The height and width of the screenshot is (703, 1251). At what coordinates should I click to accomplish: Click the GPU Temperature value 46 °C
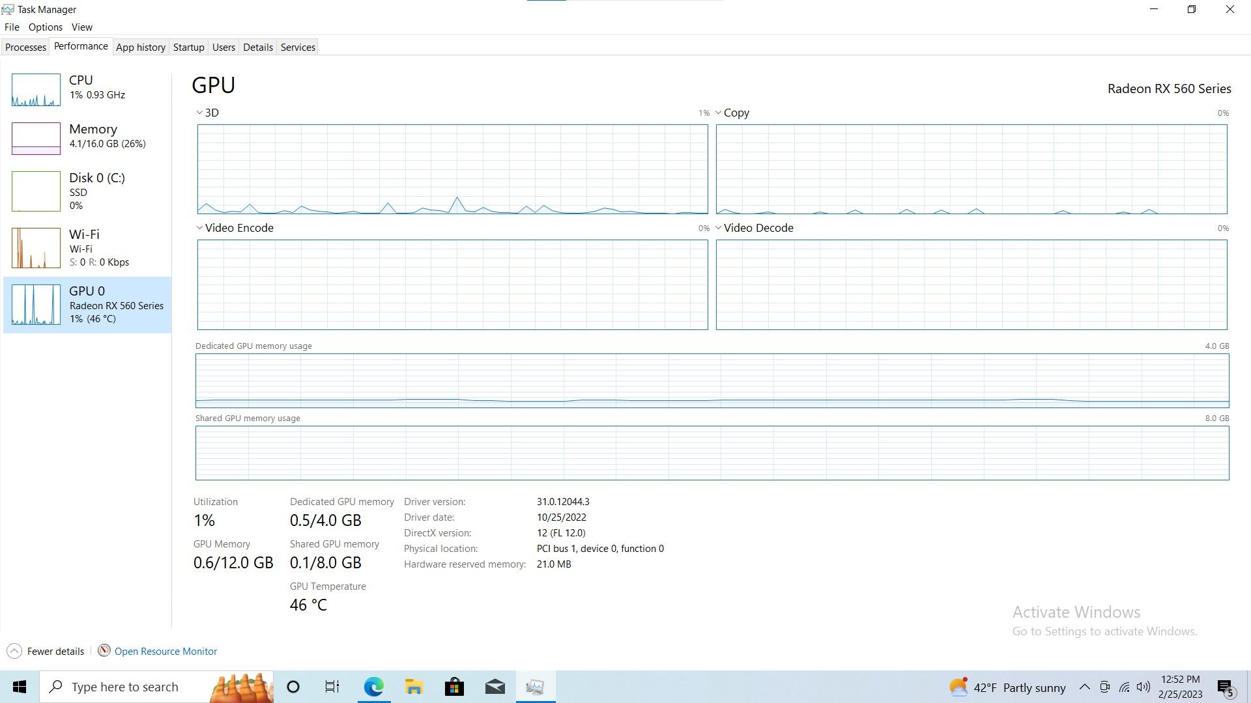(x=308, y=605)
